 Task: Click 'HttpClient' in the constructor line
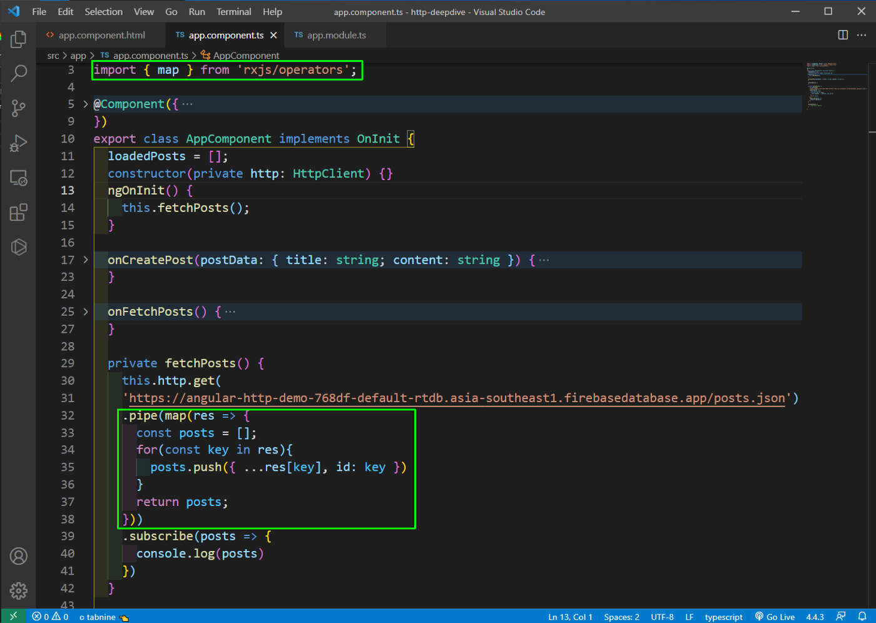click(328, 173)
